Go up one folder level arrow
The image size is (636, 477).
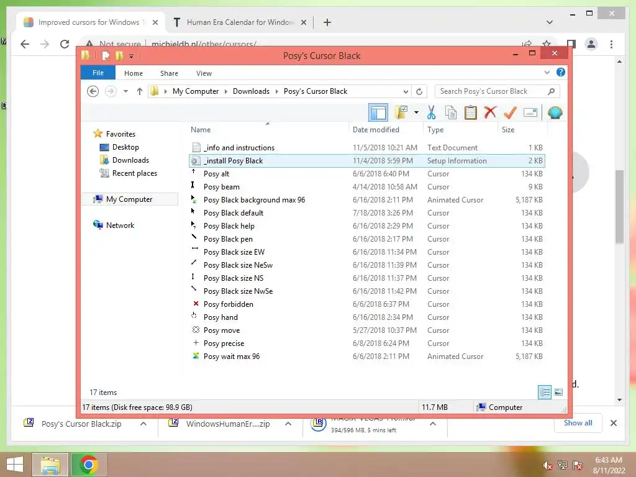(x=140, y=91)
